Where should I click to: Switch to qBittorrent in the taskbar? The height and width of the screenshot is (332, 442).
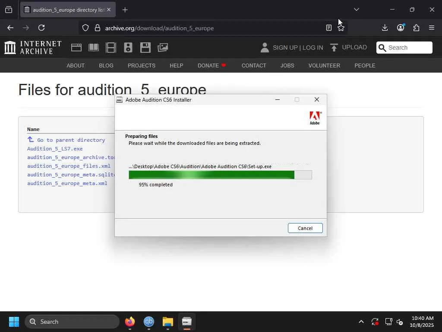tap(149, 322)
